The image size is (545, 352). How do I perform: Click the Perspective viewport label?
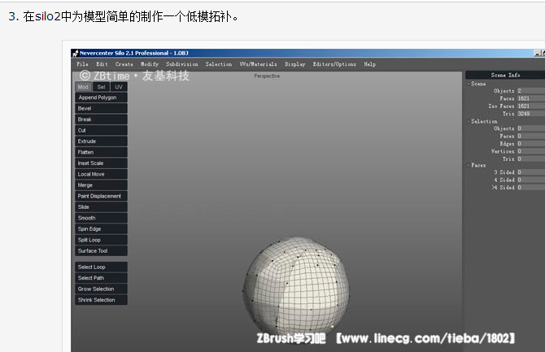point(267,76)
